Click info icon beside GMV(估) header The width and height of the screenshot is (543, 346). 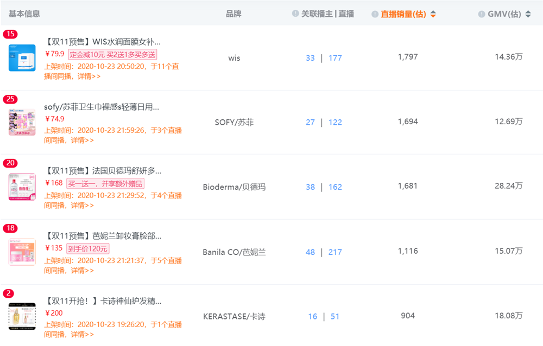481,14
